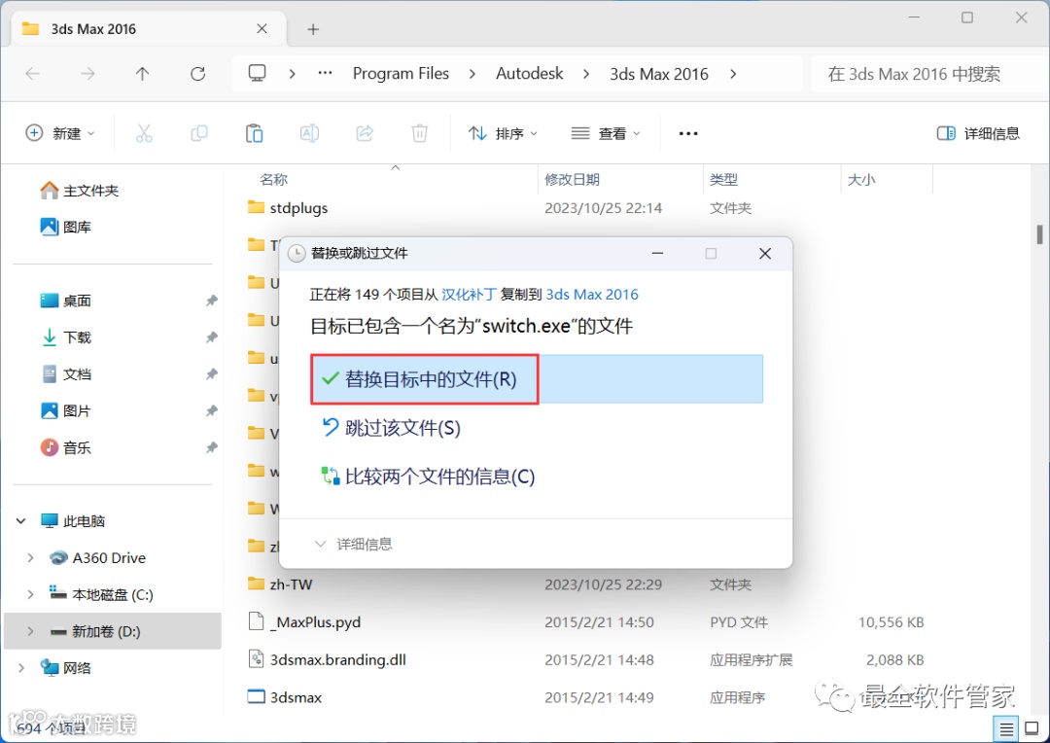Click the search box 在 3ds Max 2016 中搜索
The image size is (1050, 743).
tap(927, 74)
